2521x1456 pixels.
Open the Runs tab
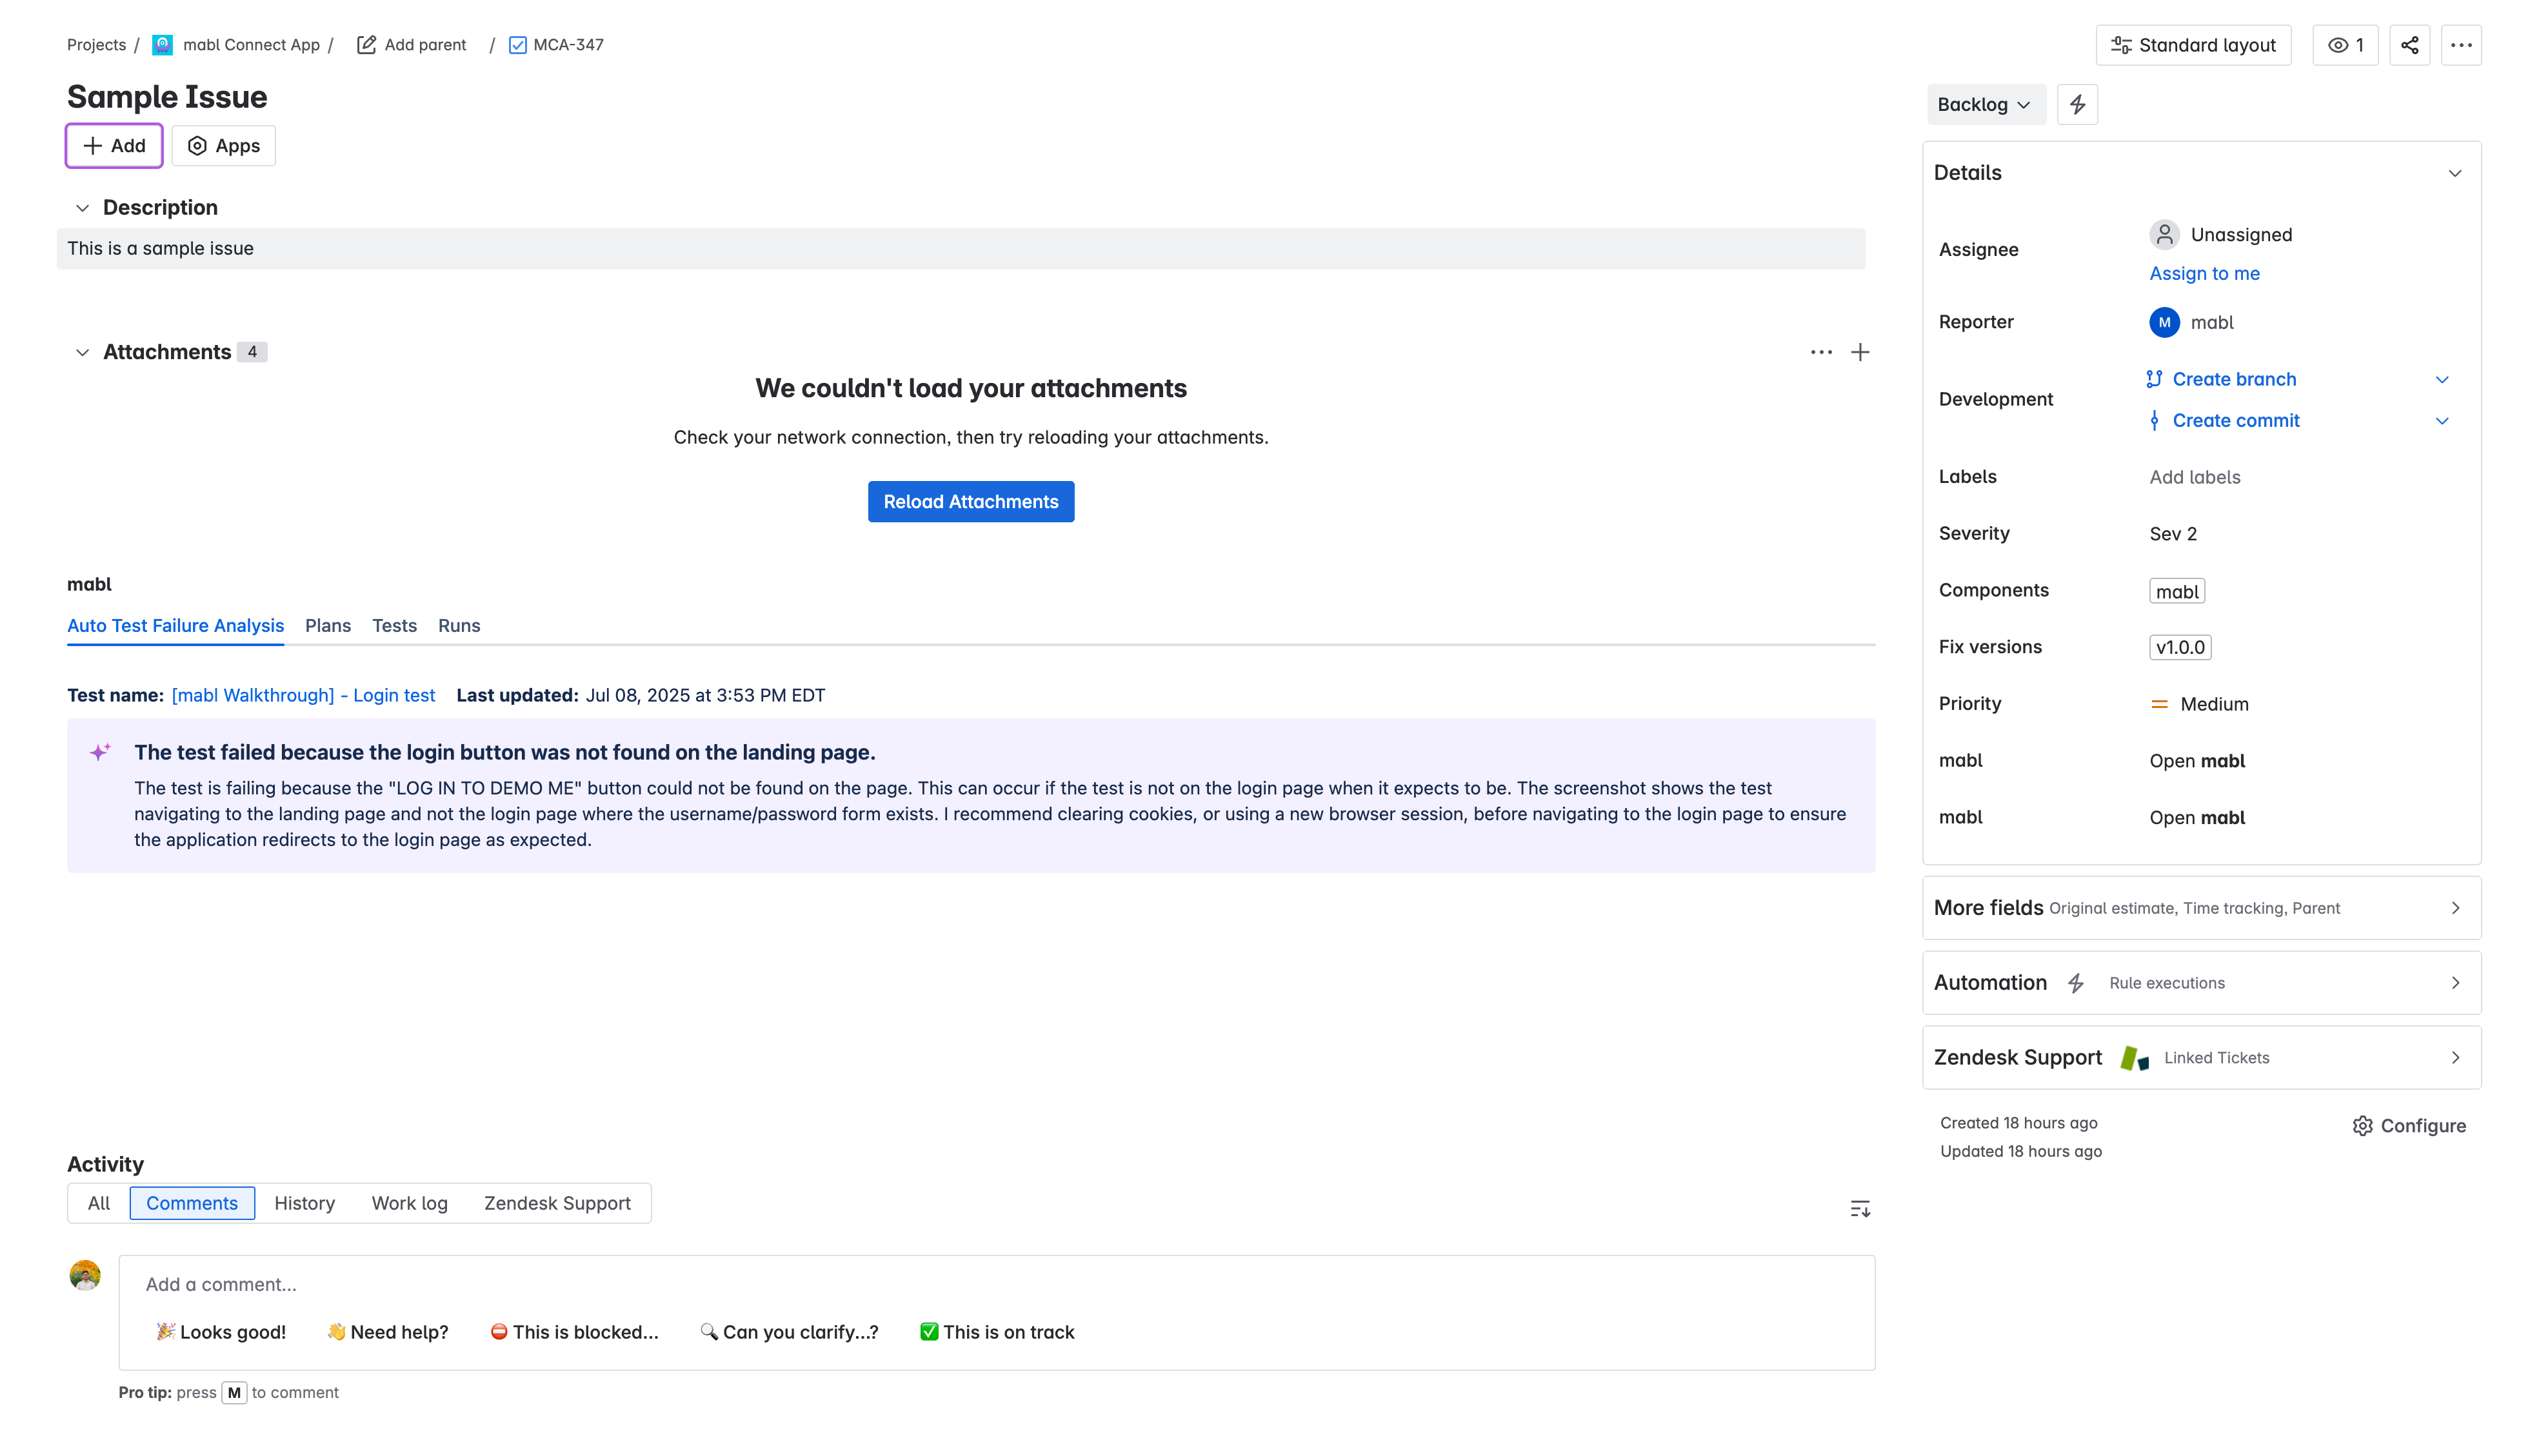tap(459, 625)
